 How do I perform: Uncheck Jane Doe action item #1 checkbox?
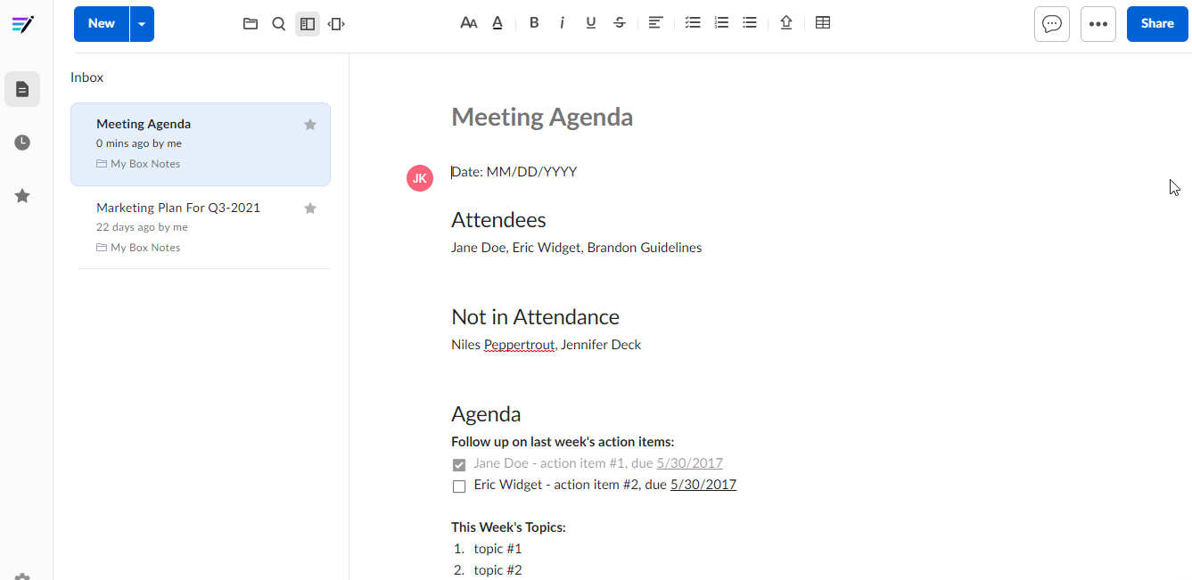(459, 465)
